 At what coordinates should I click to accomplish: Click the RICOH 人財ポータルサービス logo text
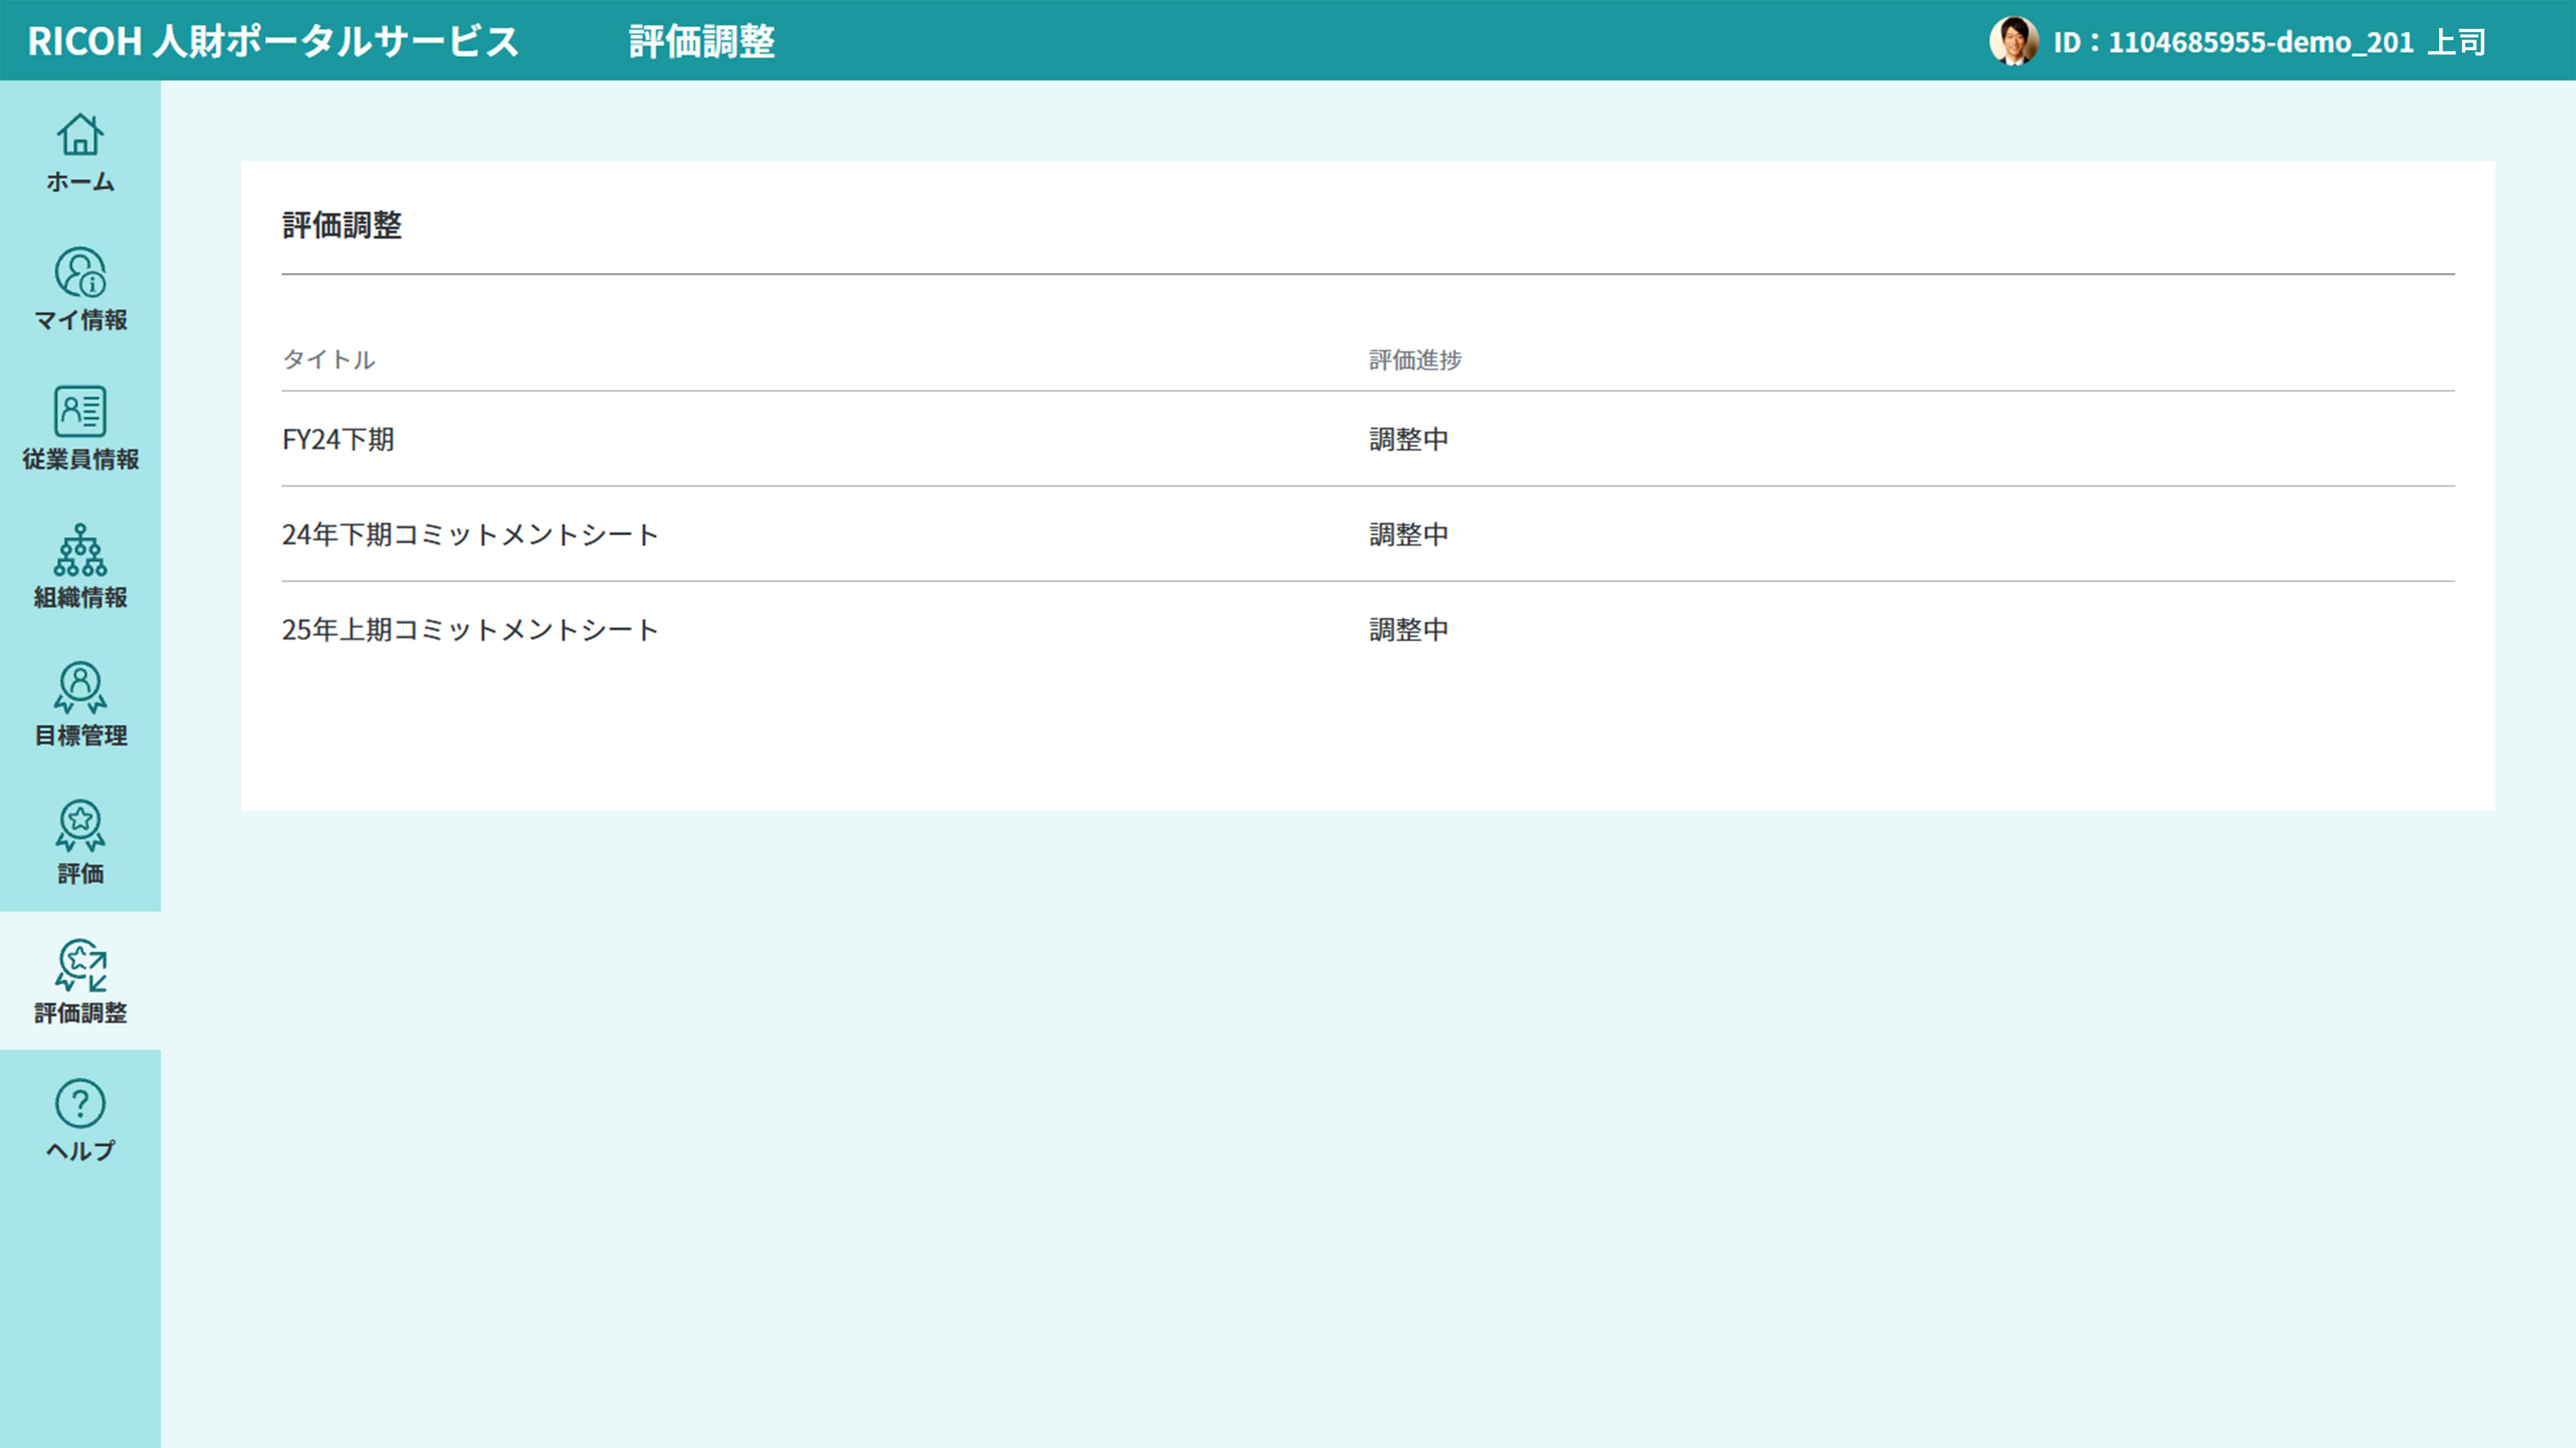(273, 41)
